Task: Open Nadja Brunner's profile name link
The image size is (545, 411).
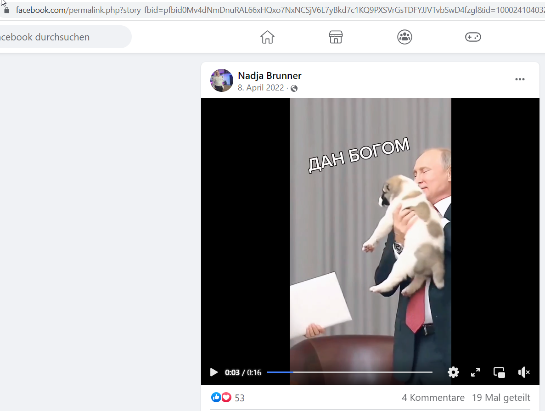Action: tap(270, 75)
